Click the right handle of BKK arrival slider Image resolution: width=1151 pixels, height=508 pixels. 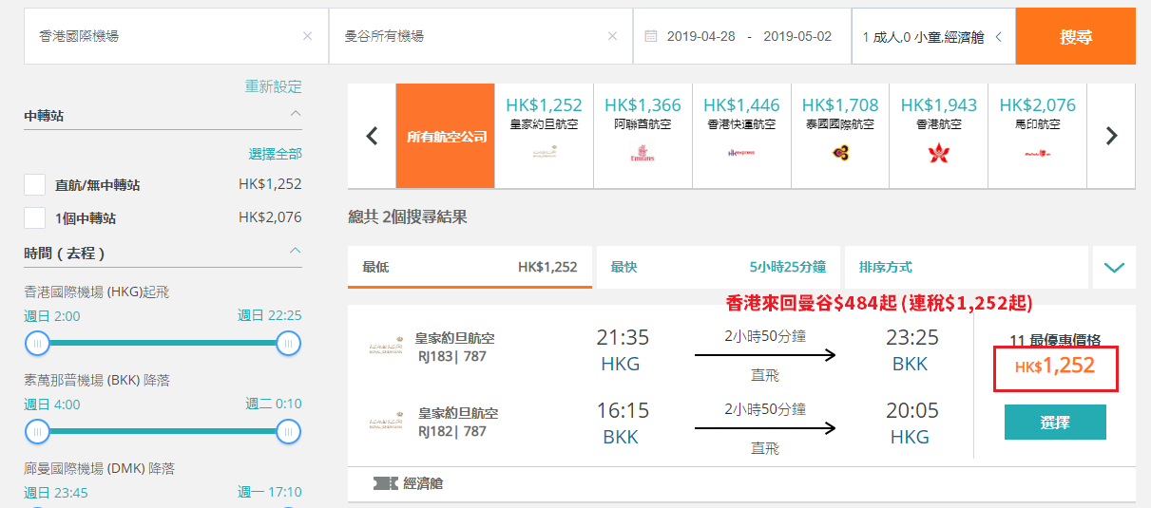(x=289, y=432)
